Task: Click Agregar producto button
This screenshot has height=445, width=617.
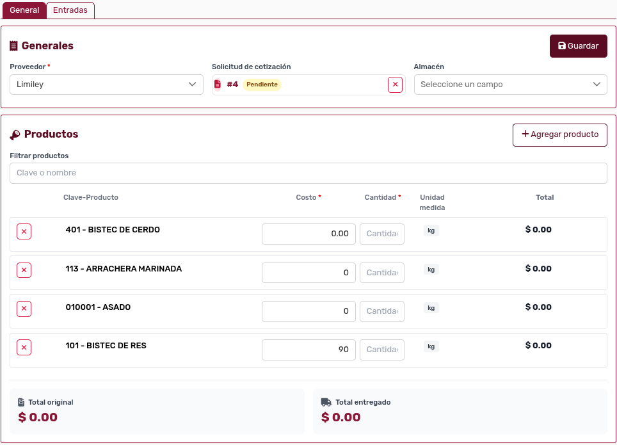Action: (x=559, y=134)
